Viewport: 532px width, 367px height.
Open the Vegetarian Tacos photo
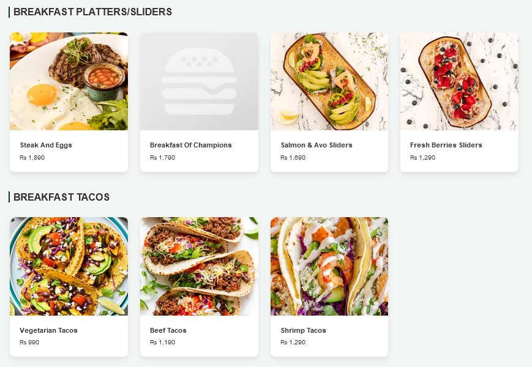[69, 266]
